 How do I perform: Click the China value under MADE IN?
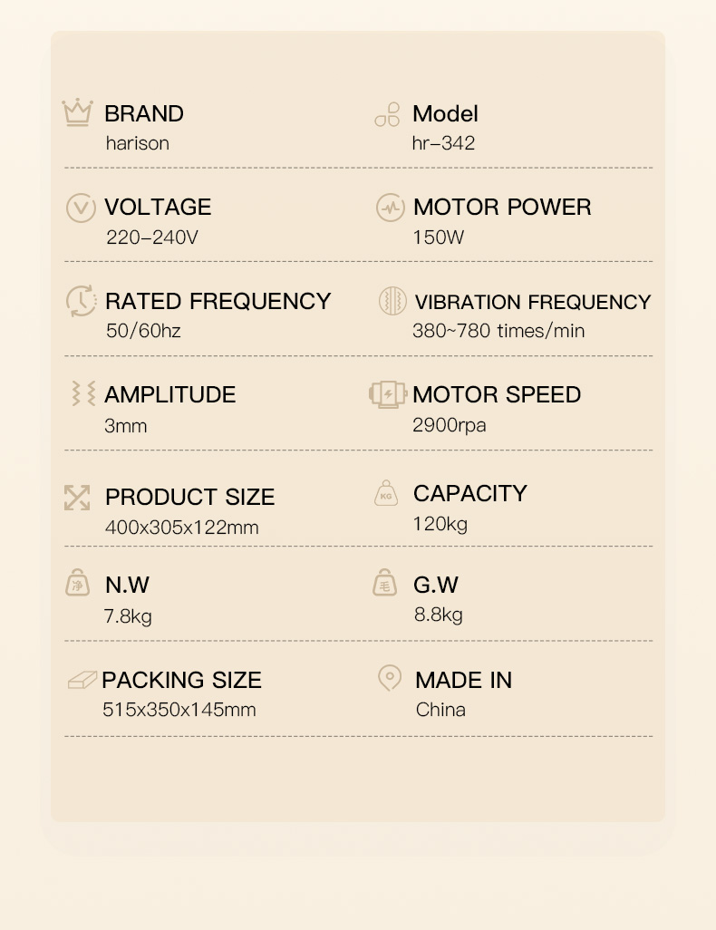click(x=440, y=710)
